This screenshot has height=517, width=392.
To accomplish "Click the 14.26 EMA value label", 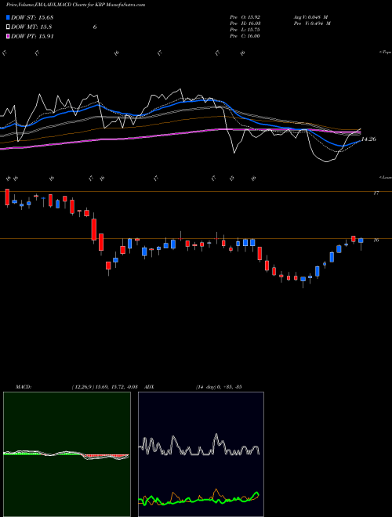I will pos(368,139).
